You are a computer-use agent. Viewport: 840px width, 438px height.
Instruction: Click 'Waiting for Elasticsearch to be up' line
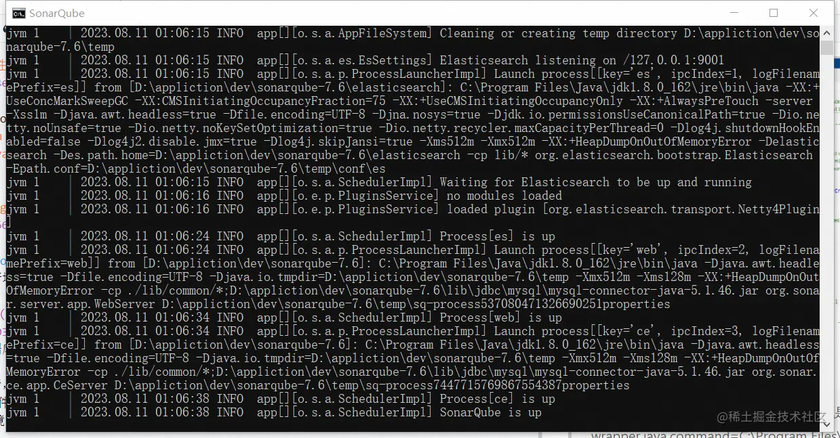[380, 182]
